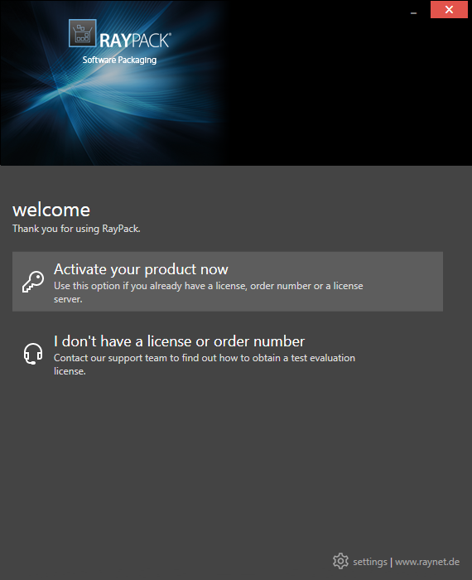Click the 'Use this option if you already have a license' description
Viewport: 472px width, 580px height.
click(x=209, y=292)
